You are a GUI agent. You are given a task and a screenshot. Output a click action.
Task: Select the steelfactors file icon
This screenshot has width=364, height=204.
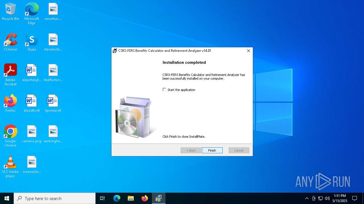pyautogui.click(x=53, y=73)
